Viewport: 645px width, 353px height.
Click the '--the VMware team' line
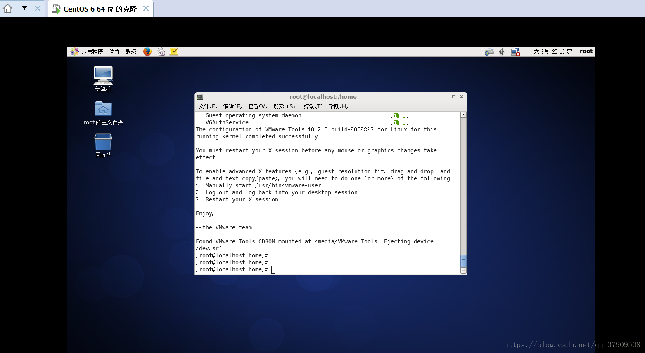[x=224, y=227]
